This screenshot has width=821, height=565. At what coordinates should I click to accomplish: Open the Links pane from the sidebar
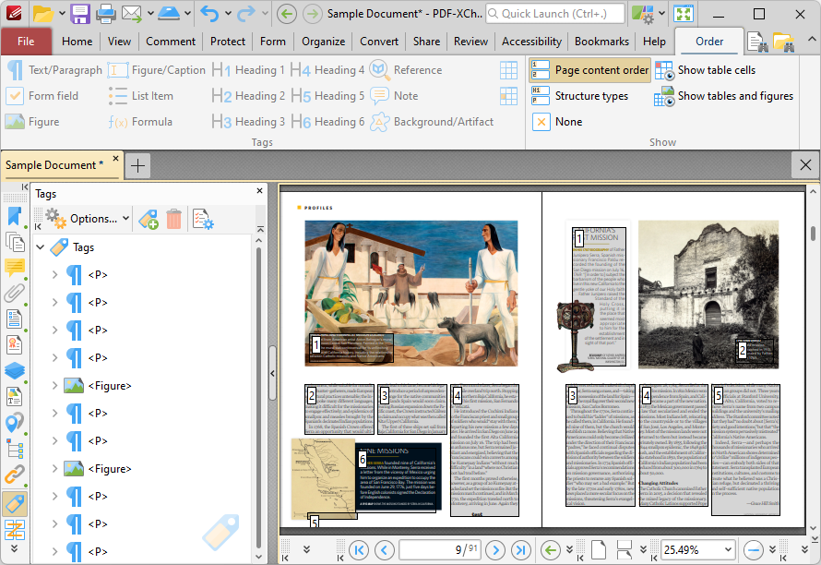tap(14, 475)
